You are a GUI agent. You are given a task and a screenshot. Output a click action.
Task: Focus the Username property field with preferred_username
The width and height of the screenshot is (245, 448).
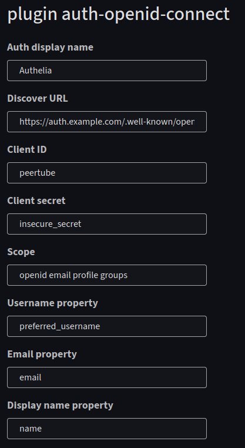pos(107,326)
